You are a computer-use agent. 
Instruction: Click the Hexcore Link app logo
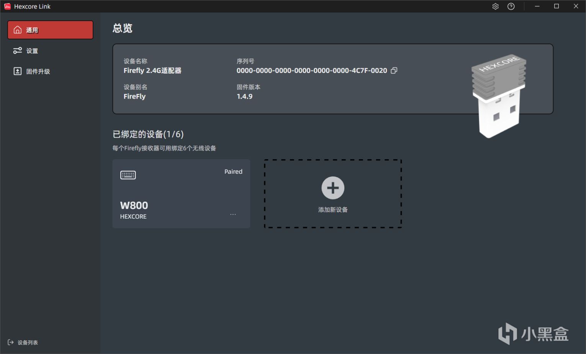pos(7,6)
